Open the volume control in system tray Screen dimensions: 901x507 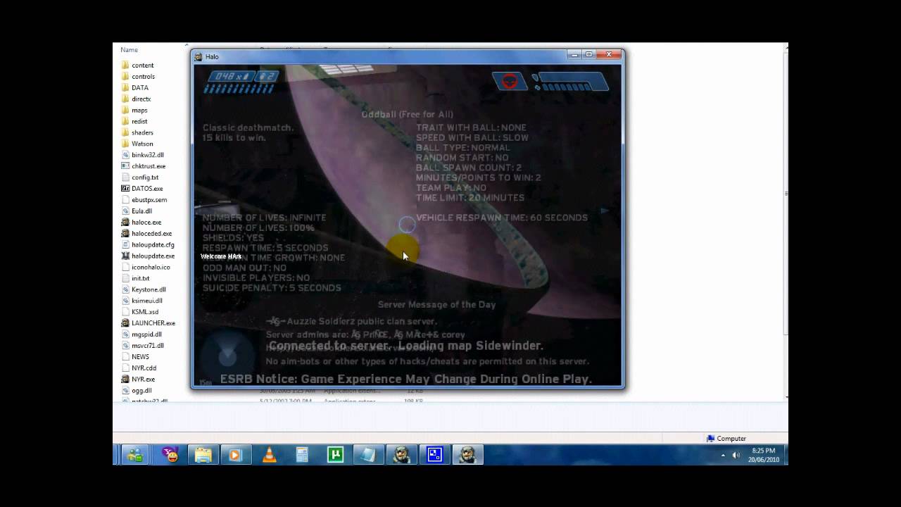click(736, 456)
